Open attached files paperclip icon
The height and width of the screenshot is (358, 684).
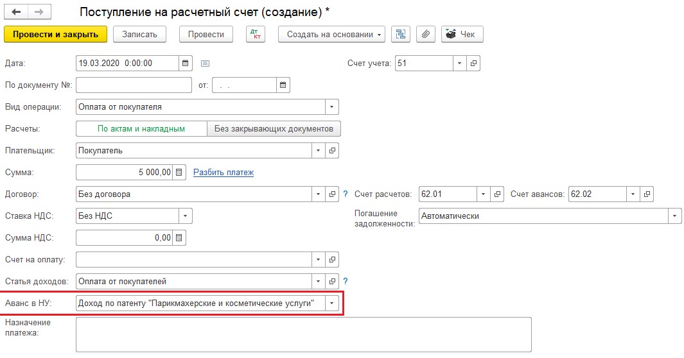425,34
